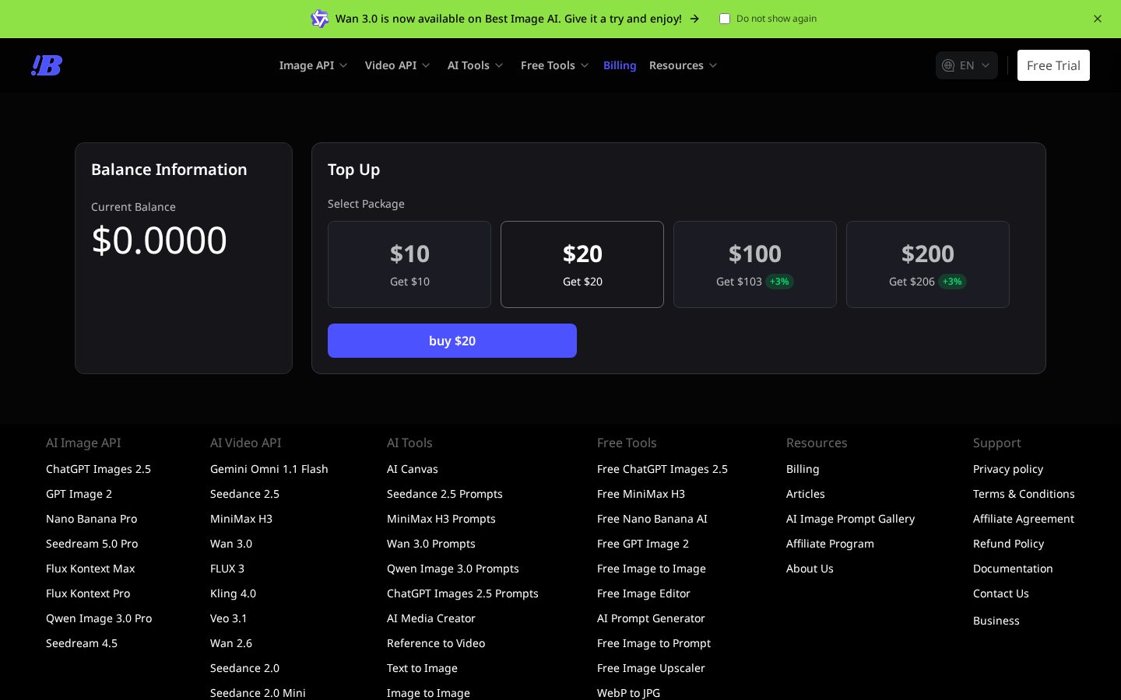Open the Refund Policy link

[x=1008, y=544]
